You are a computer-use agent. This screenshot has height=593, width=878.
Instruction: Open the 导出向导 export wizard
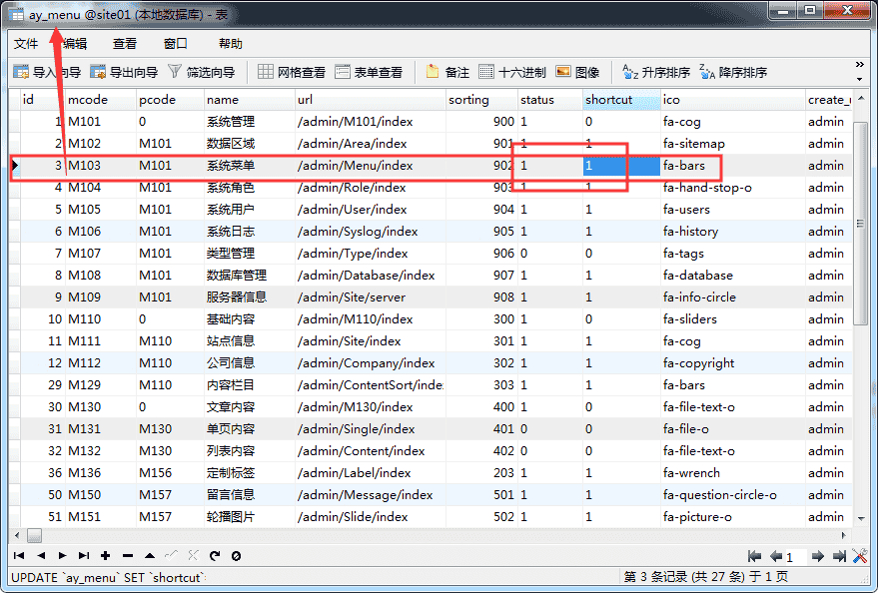(122, 71)
